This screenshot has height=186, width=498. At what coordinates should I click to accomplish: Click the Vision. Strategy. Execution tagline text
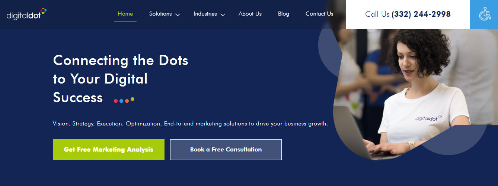190,124
